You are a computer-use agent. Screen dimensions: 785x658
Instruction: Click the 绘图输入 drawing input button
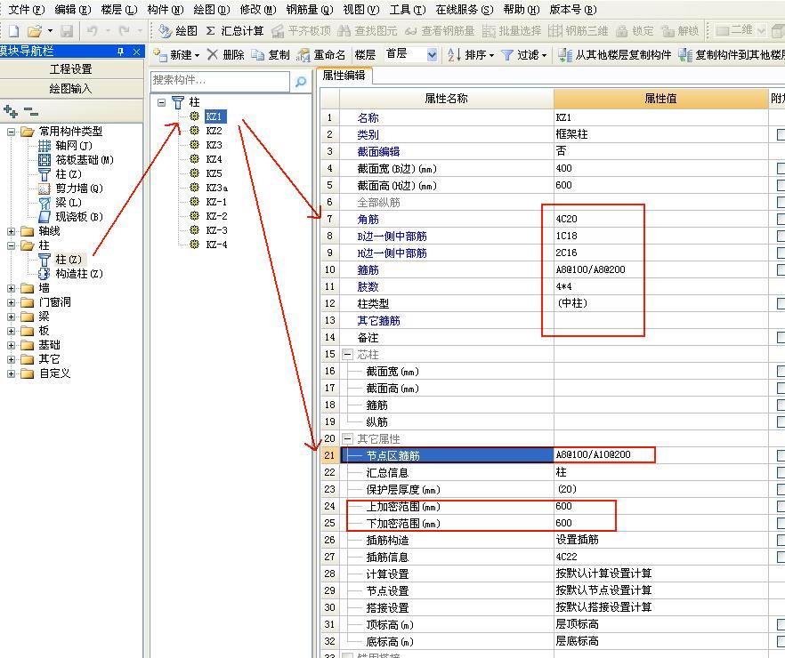[x=71, y=89]
